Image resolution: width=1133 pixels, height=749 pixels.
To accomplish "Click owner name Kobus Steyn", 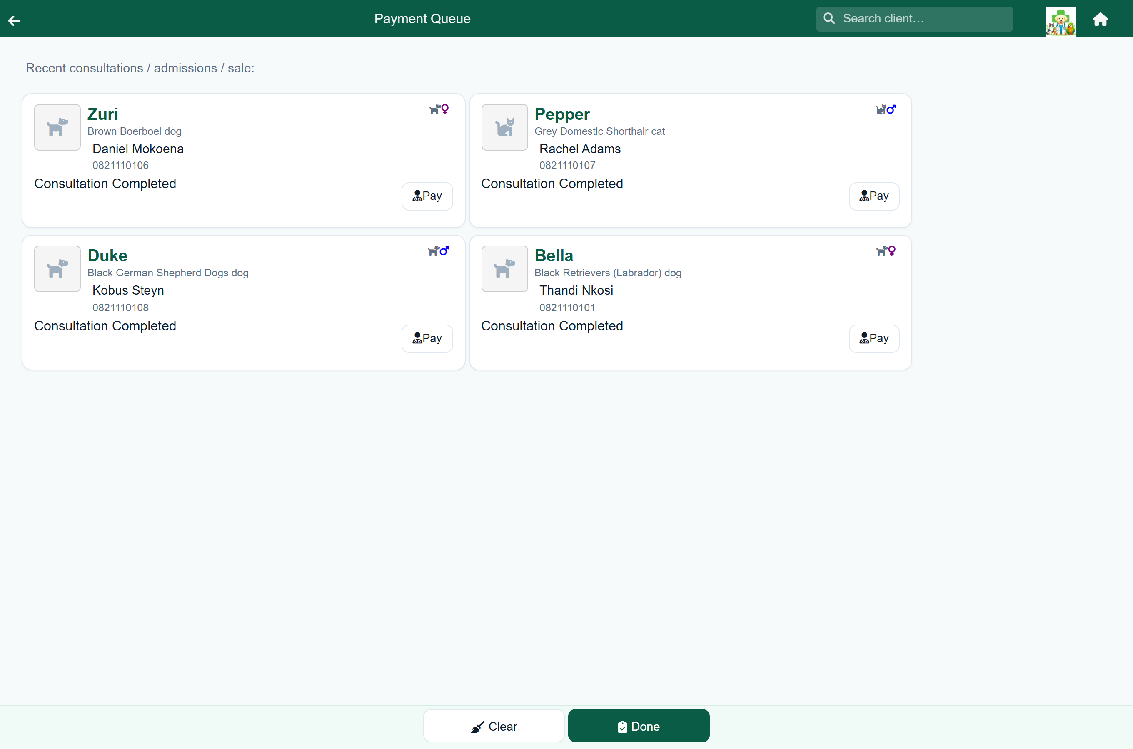I will click(128, 290).
